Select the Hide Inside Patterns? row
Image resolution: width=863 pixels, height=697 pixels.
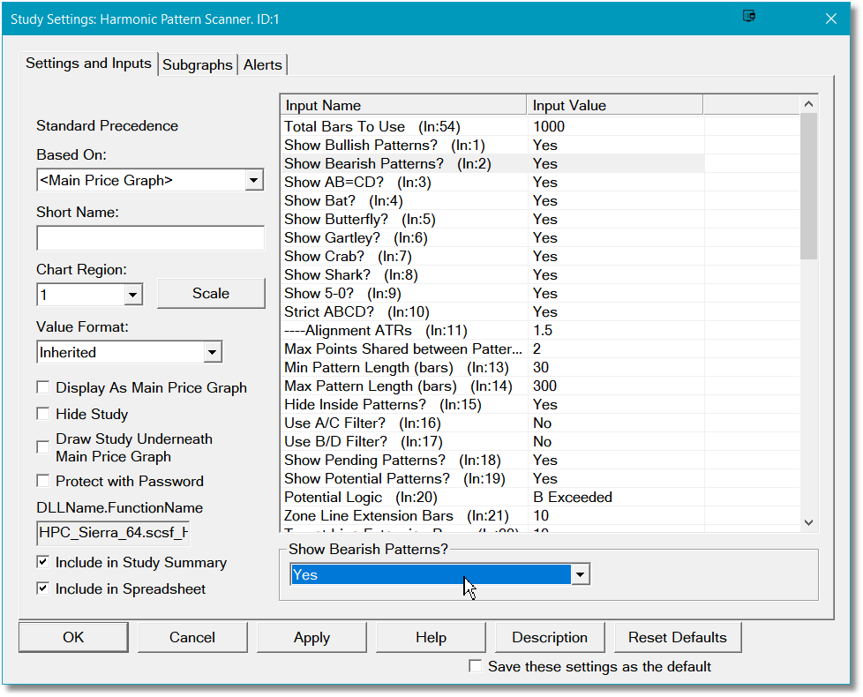[x=492, y=404]
